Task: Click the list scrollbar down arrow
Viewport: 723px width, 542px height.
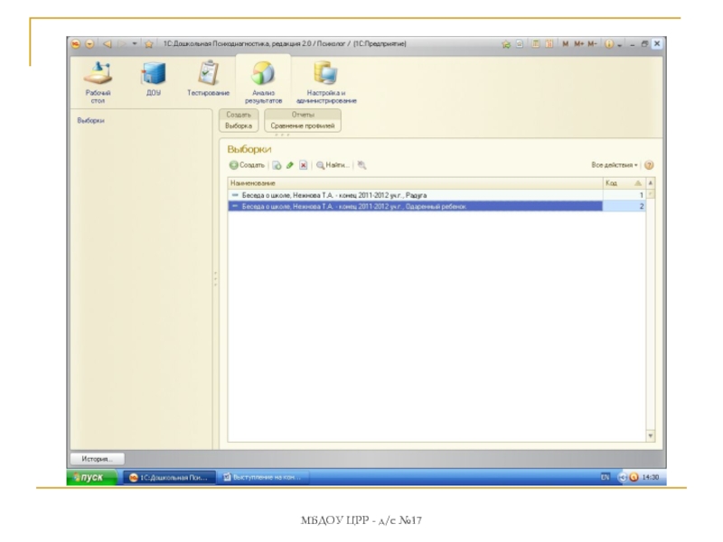Action: coord(651,435)
